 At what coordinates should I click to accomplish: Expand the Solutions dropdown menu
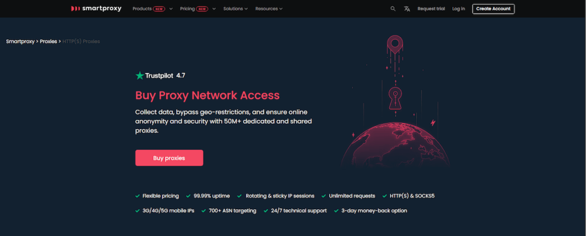(x=235, y=9)
